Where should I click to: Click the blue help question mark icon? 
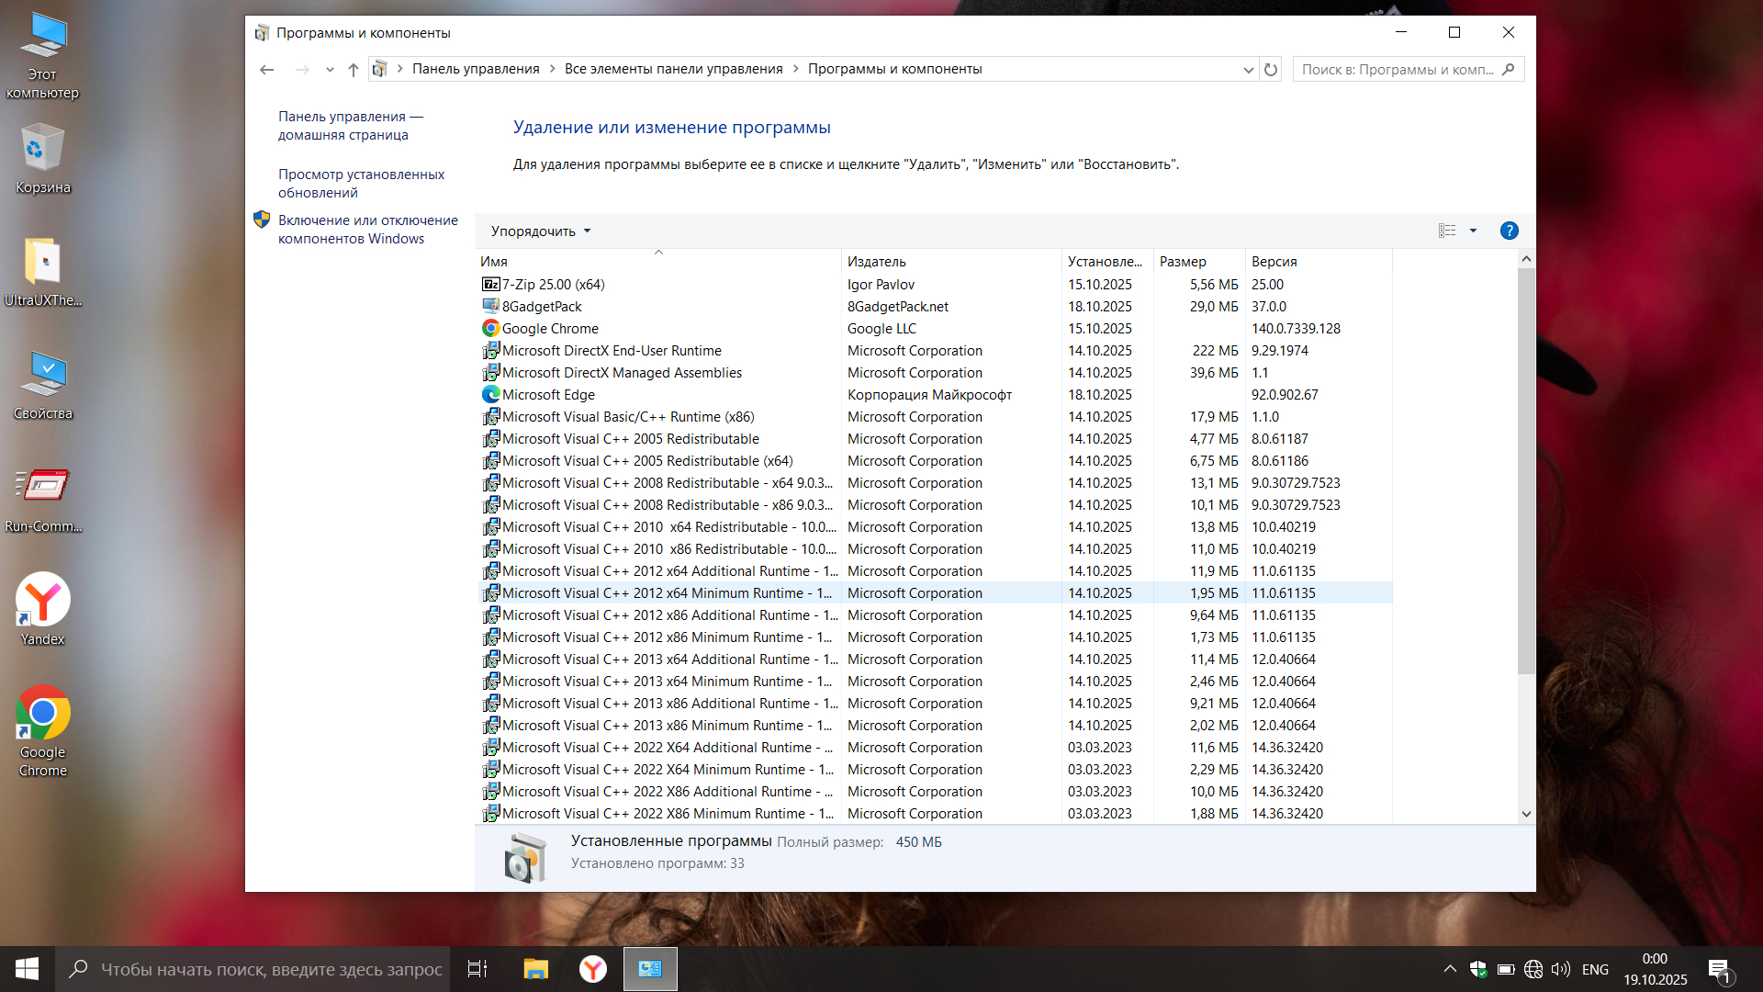coord(1509,231)
